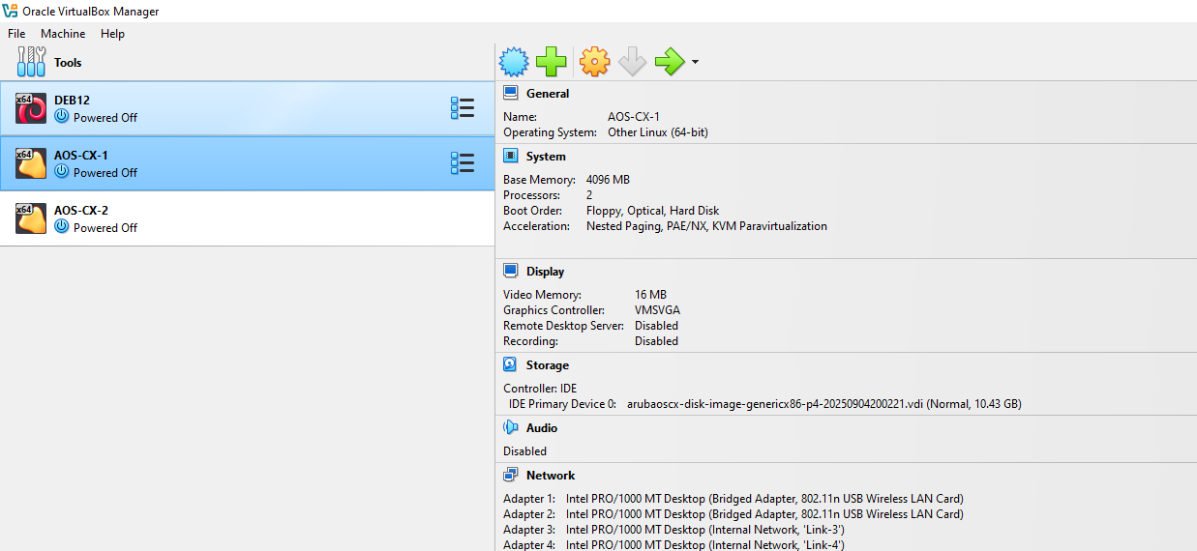Click the General section header
Screen dimensions: 1197x551
[x=548, y=94]
